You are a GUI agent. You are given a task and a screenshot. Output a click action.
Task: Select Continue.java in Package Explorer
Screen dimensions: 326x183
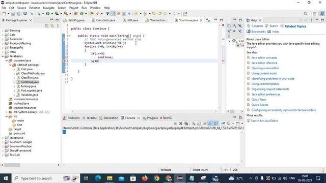pyautogui.click(x=30, y=82)
